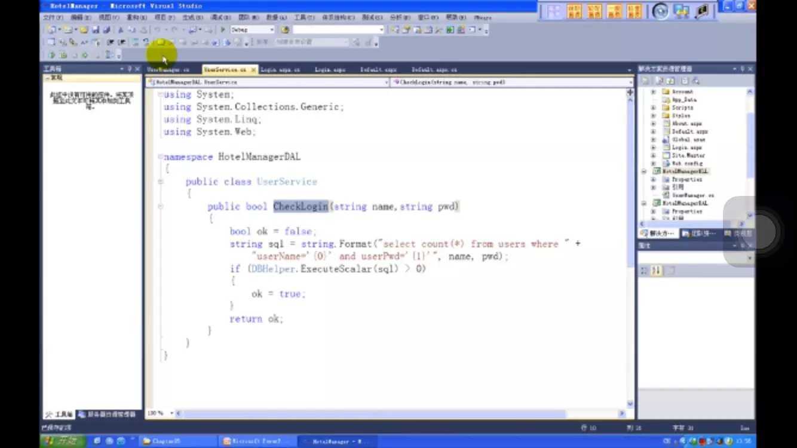Toggle auto-hide pin on Solution Explorer panel

742,69
